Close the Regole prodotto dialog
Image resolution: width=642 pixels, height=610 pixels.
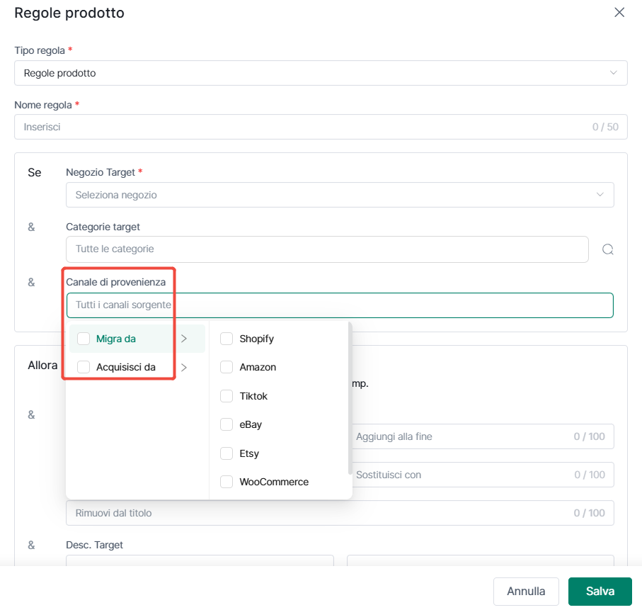click(619, 12)
